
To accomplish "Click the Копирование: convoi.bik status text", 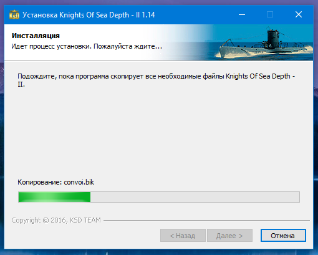I will coord(55,182).
